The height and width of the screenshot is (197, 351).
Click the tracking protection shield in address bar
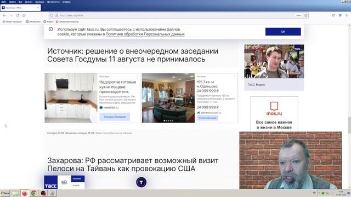tap(52, 15)
